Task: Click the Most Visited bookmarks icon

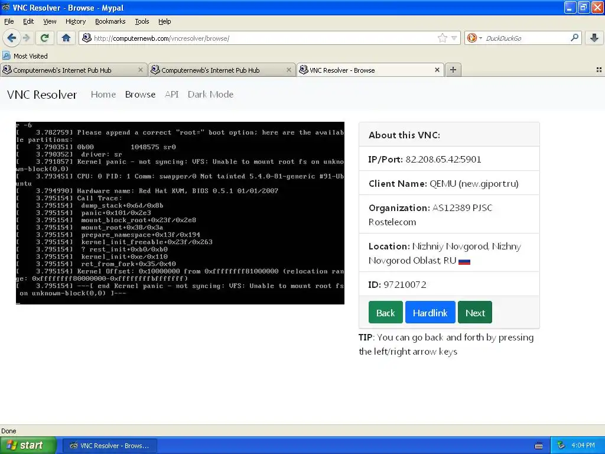Action: pos(6,56)
